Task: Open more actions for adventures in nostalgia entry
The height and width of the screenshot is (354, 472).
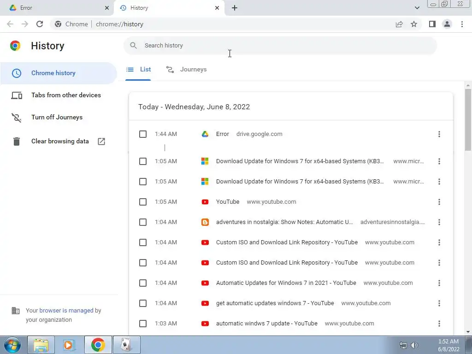Action: point(439,222)
